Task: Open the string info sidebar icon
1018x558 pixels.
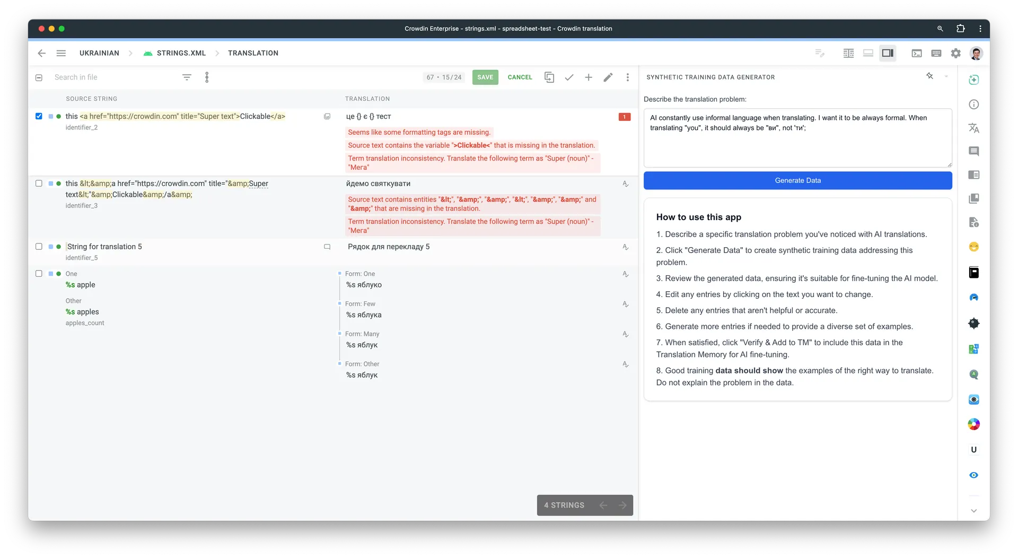Action: click(x=973, y=104)
